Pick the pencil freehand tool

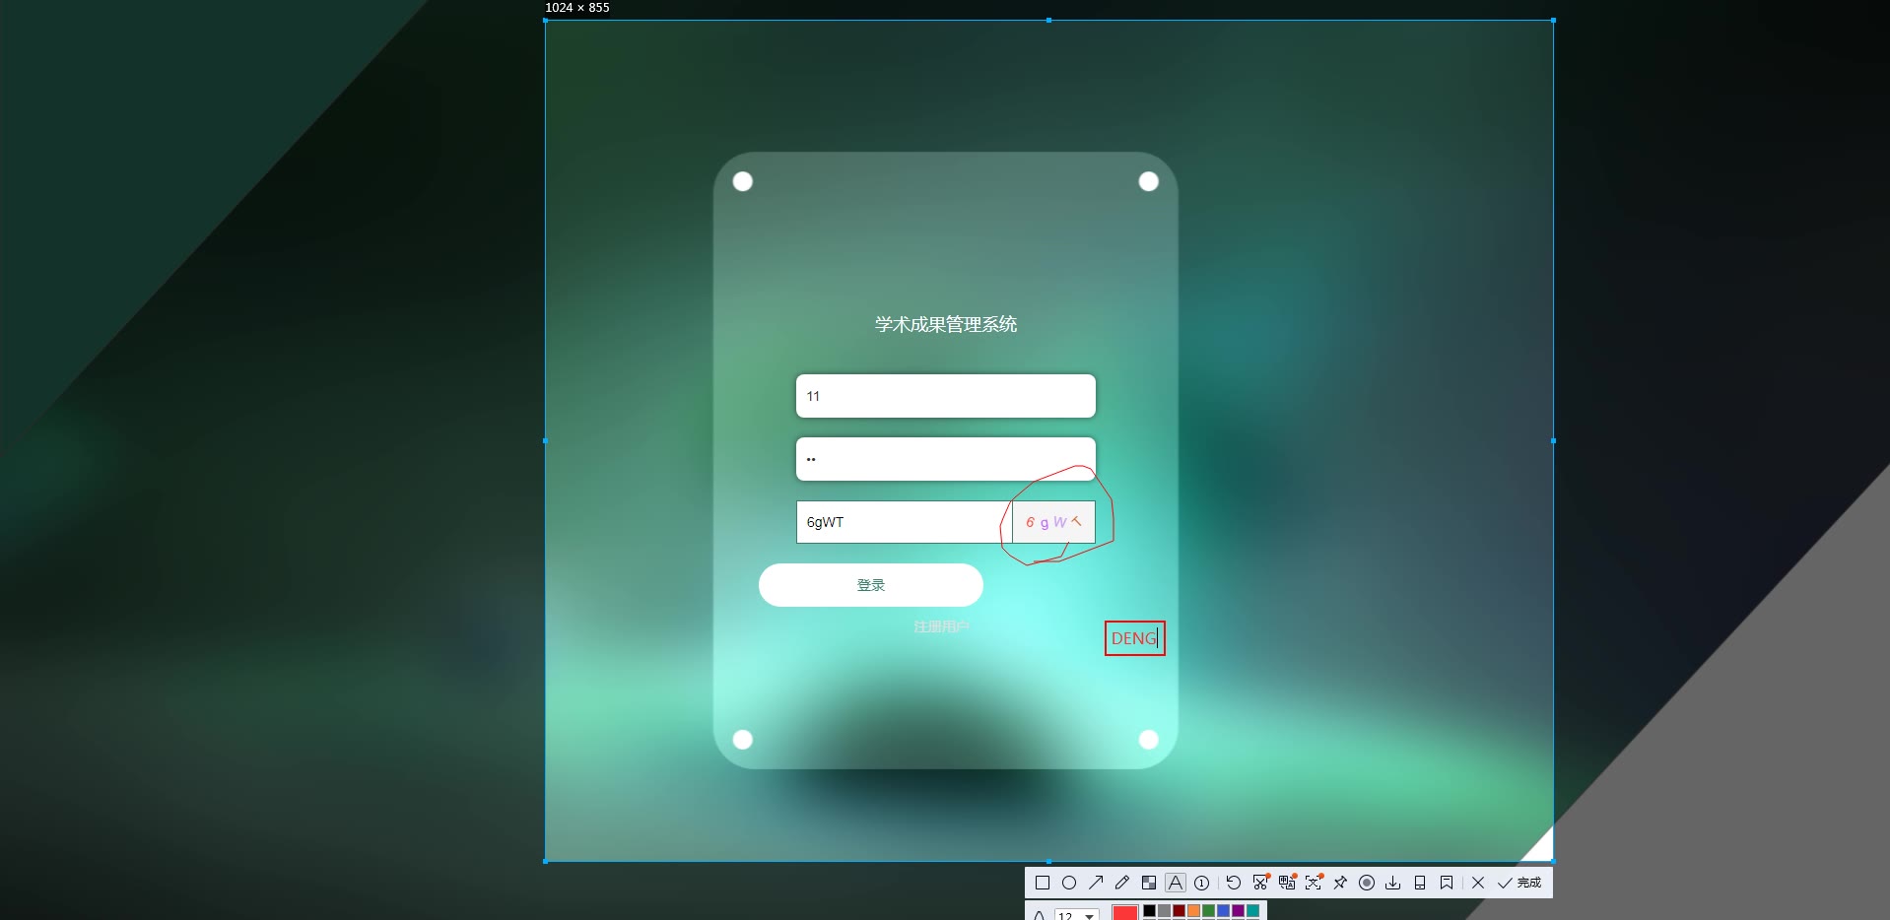tap(1122, 883)
